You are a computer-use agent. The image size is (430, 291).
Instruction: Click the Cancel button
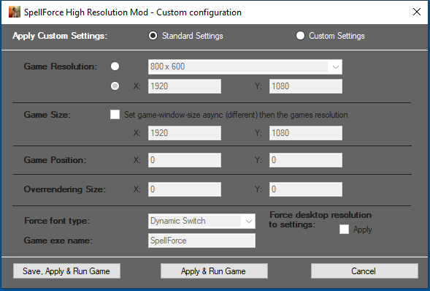(364, 271)
